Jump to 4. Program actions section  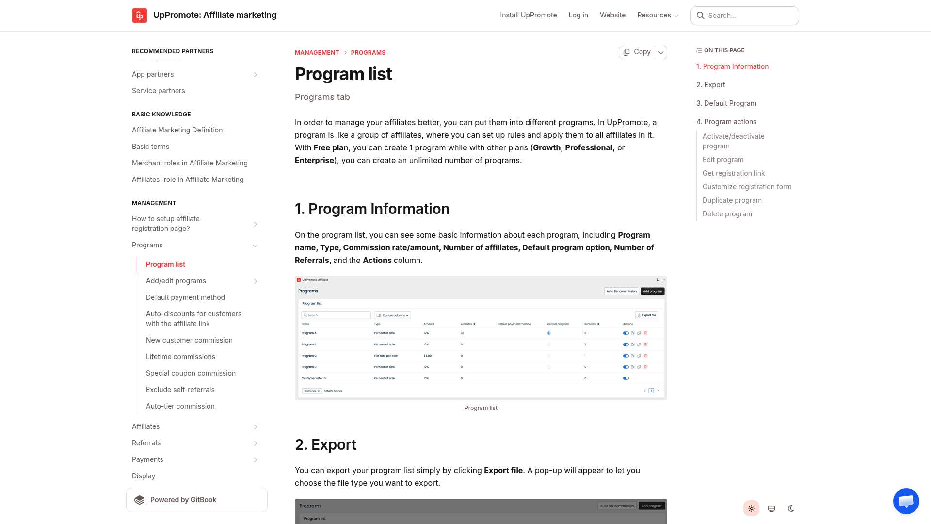coord(726,122)
